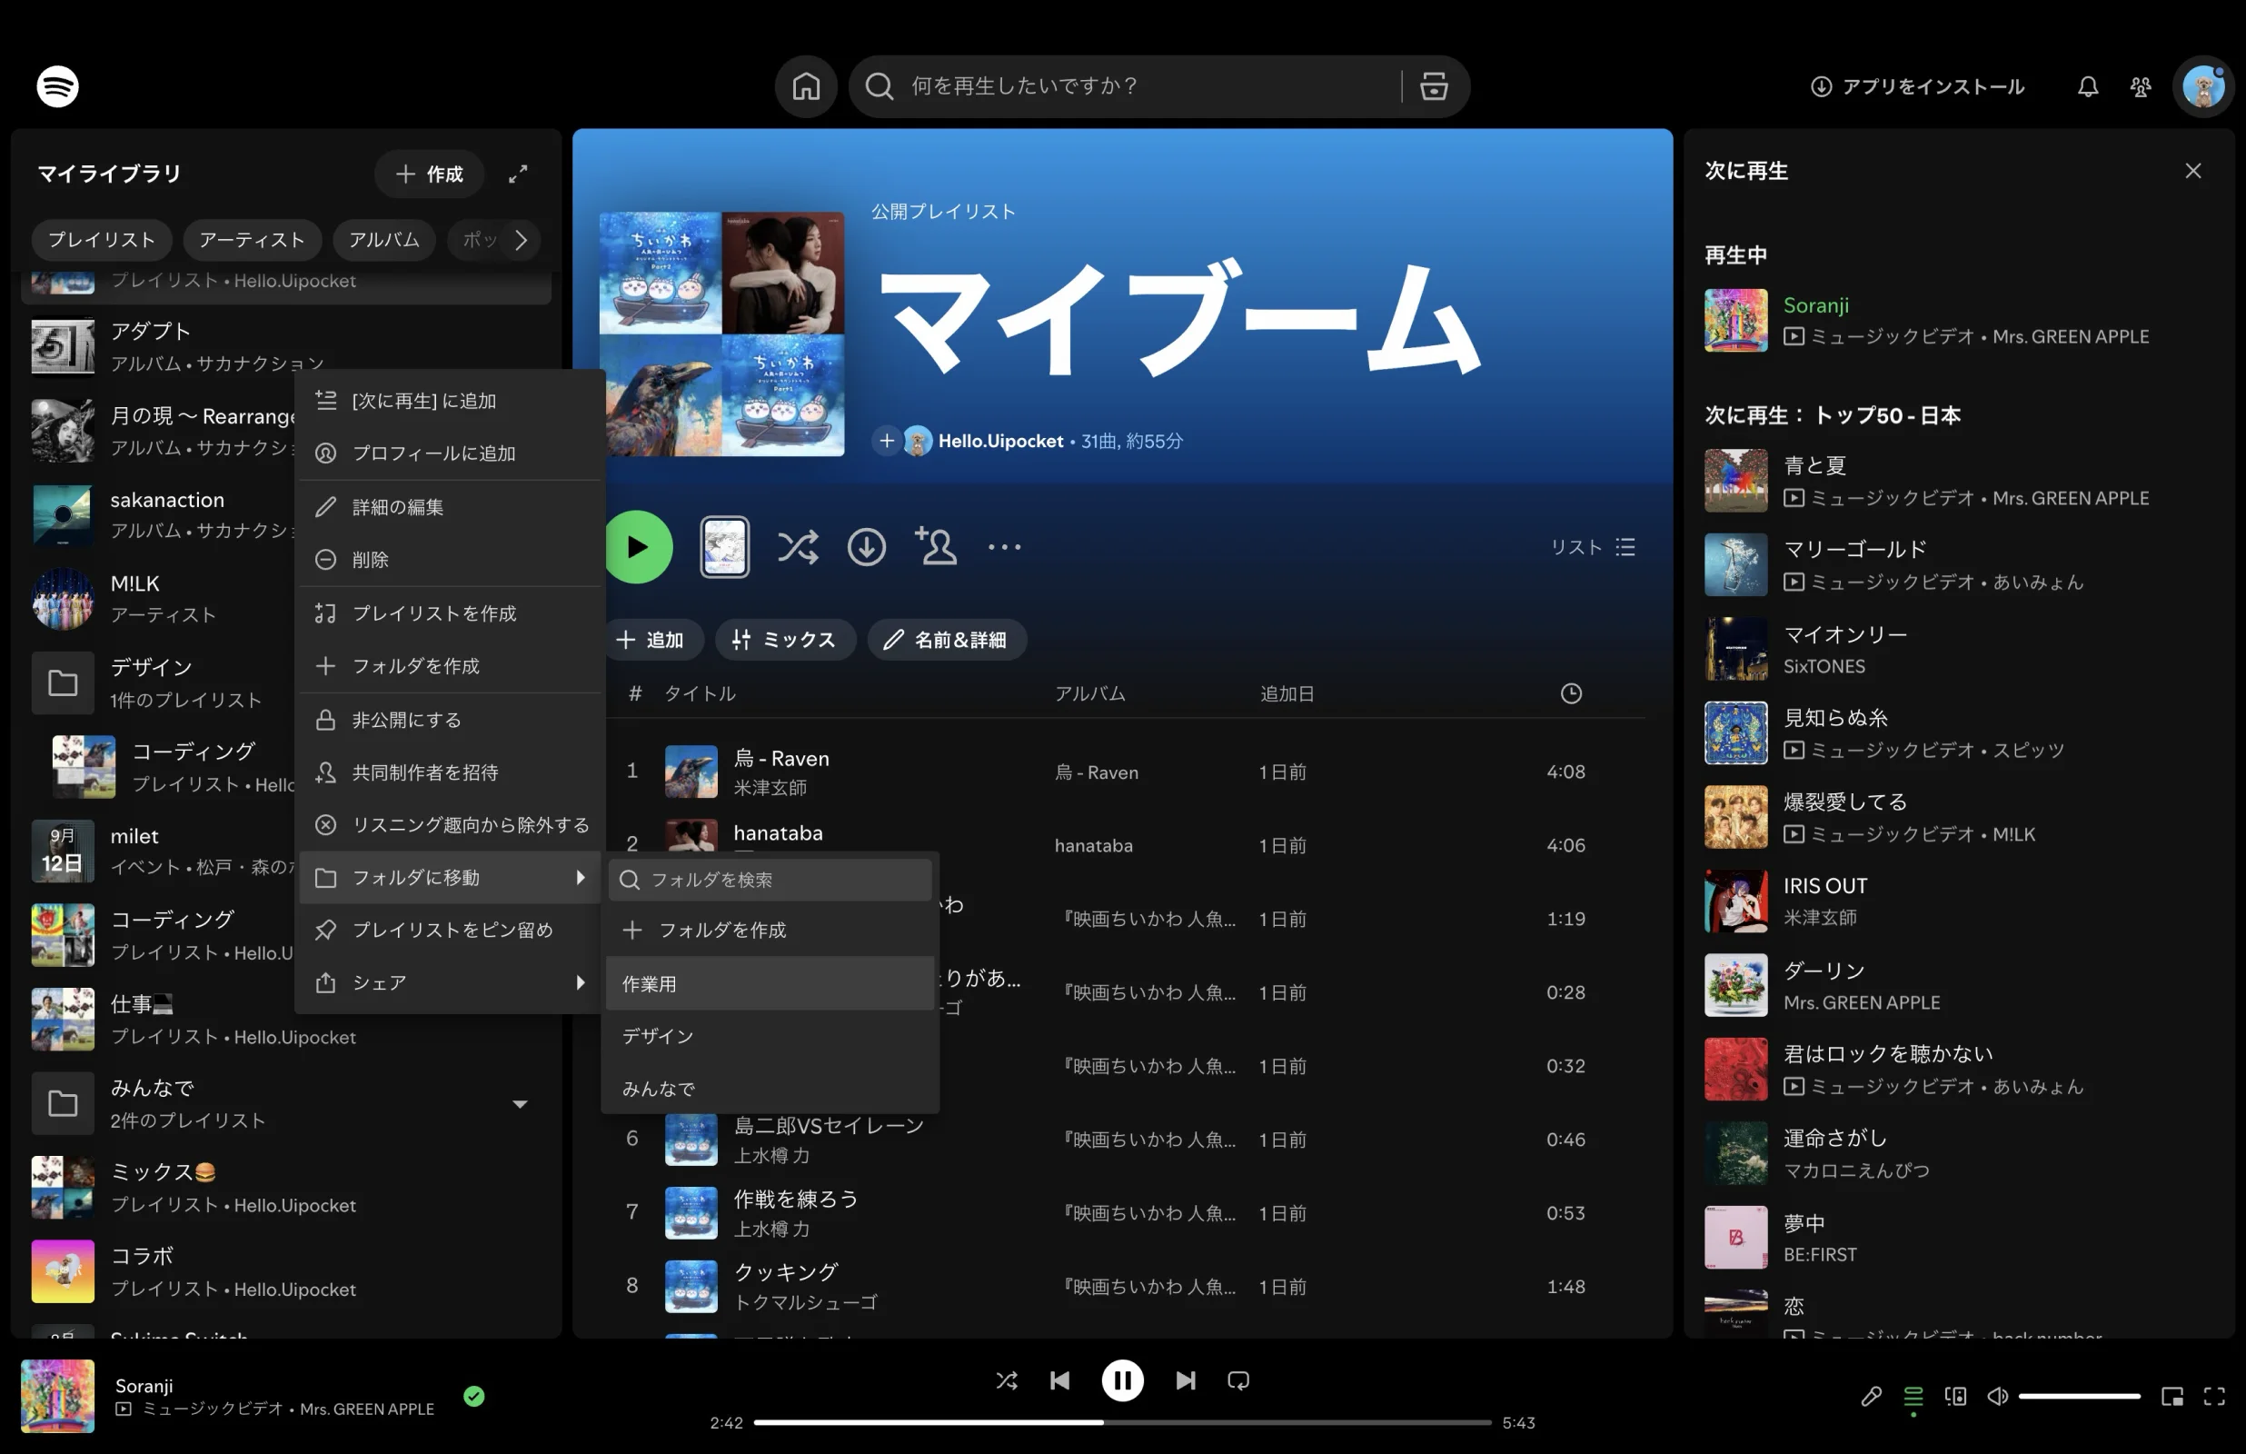Choose フォルダを作成 in the folder submenu
The height and width of the screenshot is (1454, 2246).
770,930
